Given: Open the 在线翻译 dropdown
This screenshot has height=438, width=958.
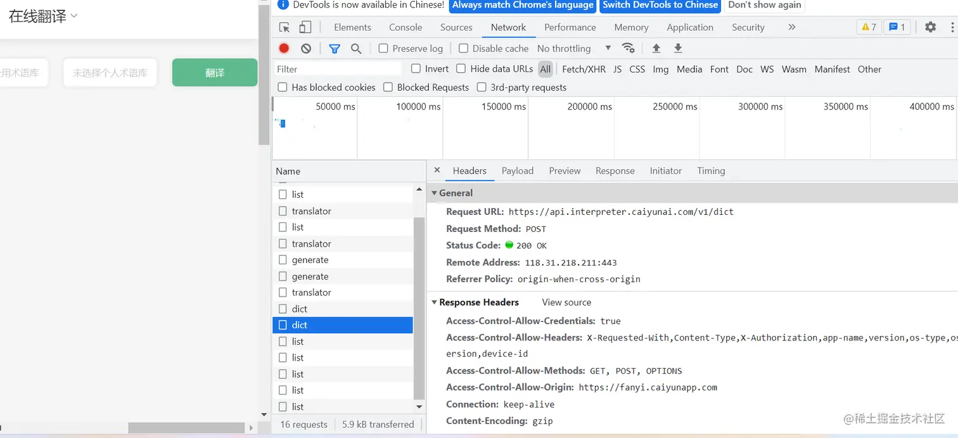Looking at the screenshot, I should click(43, 16).
